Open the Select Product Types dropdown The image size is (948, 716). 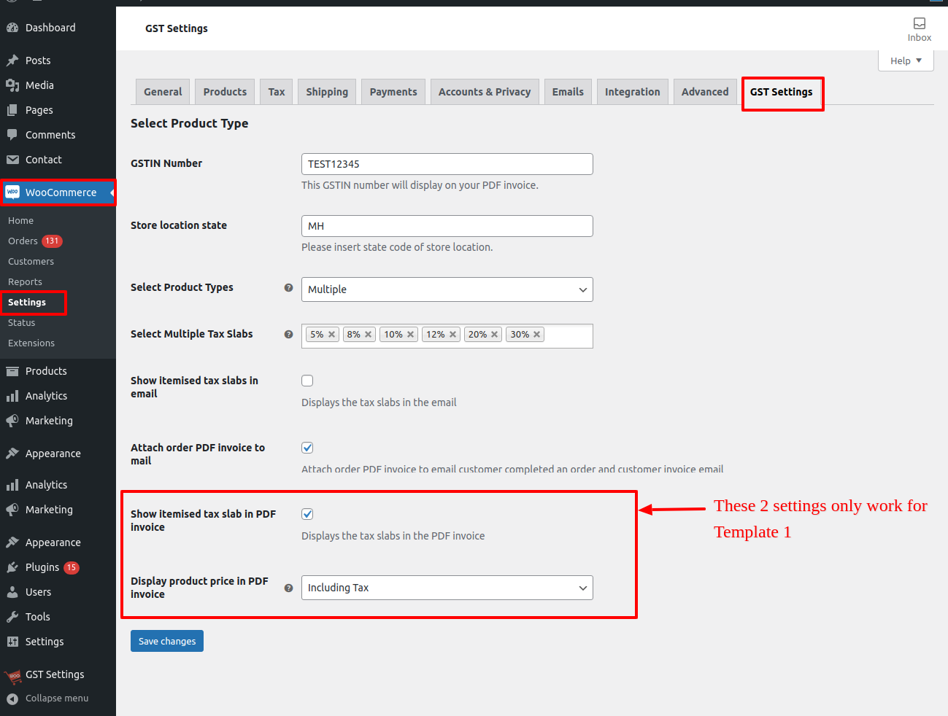pos(447,289)
